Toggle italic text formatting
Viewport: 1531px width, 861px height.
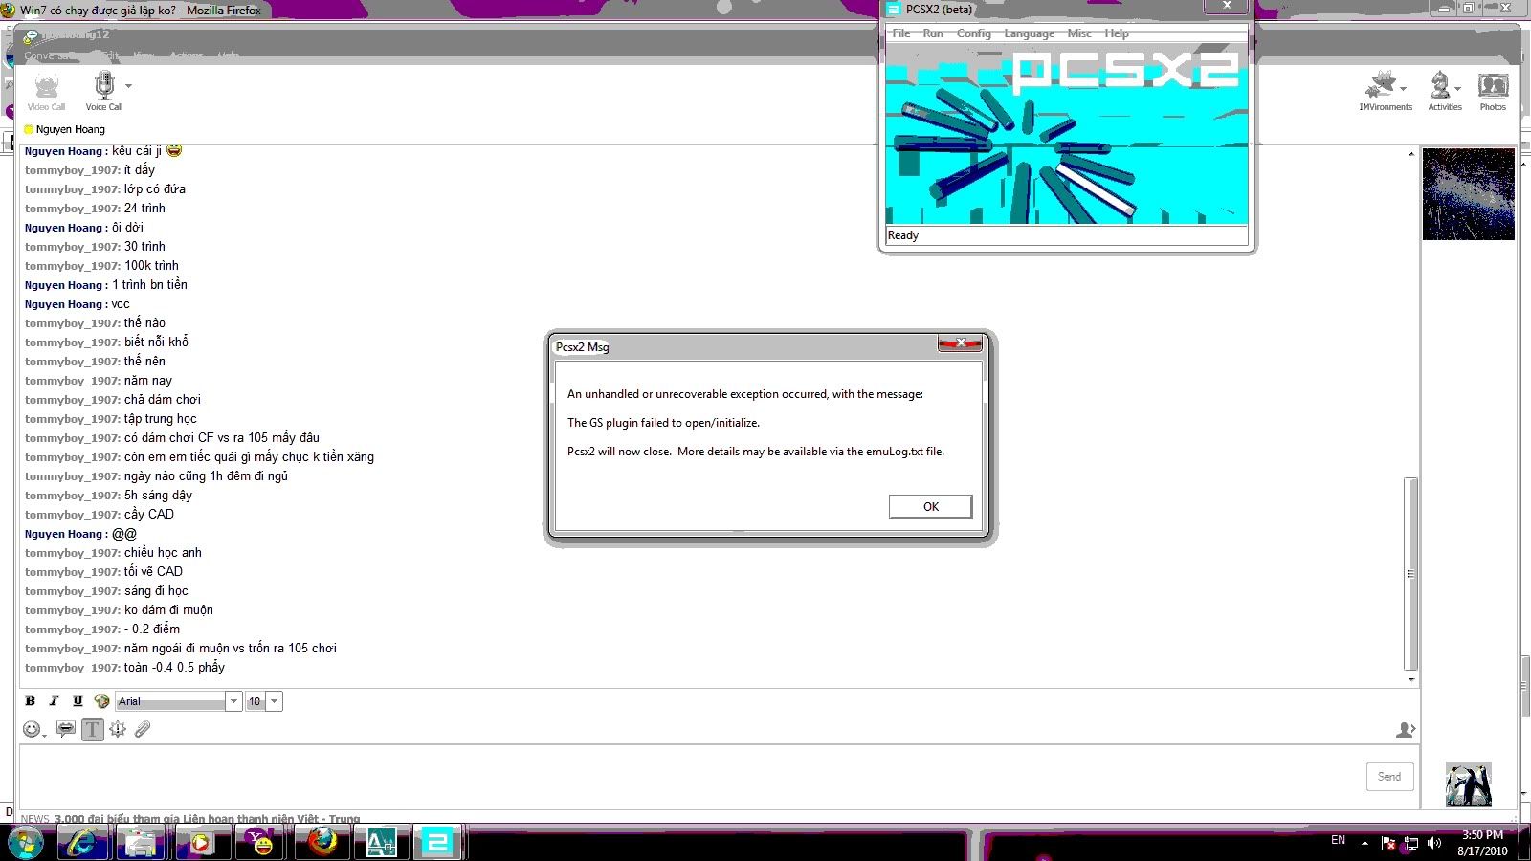(x=54, y=701)
